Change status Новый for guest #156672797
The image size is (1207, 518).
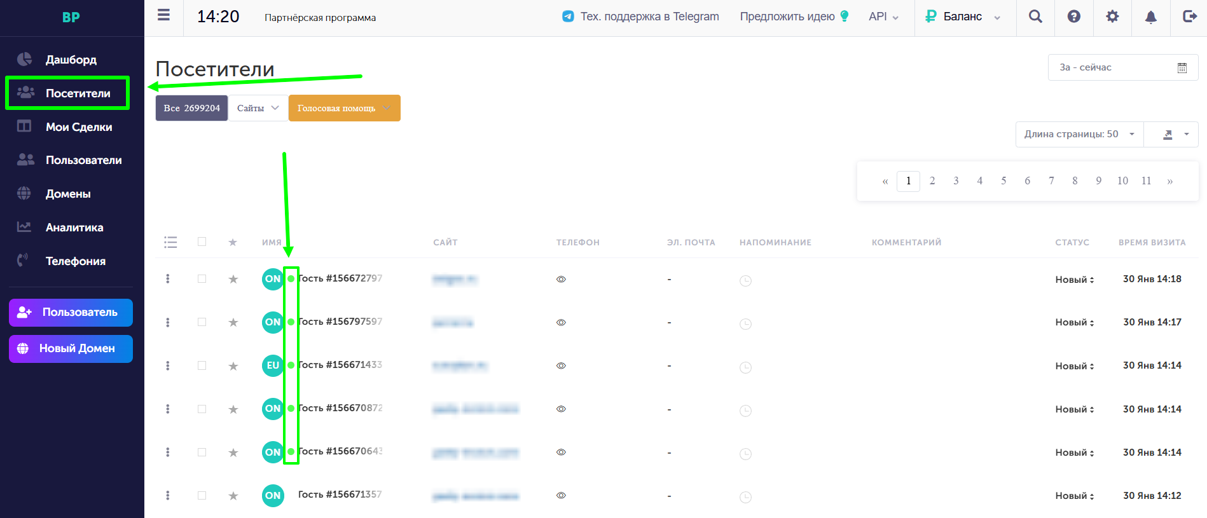pyautogui.click(x=1075, y=280)
